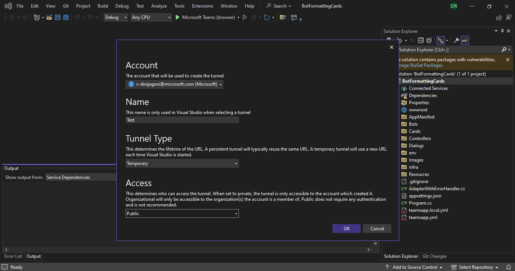This screenshot has width=515, height=271.
Task: Click OK to create the tunnel
Action: [x=347, y=229]
